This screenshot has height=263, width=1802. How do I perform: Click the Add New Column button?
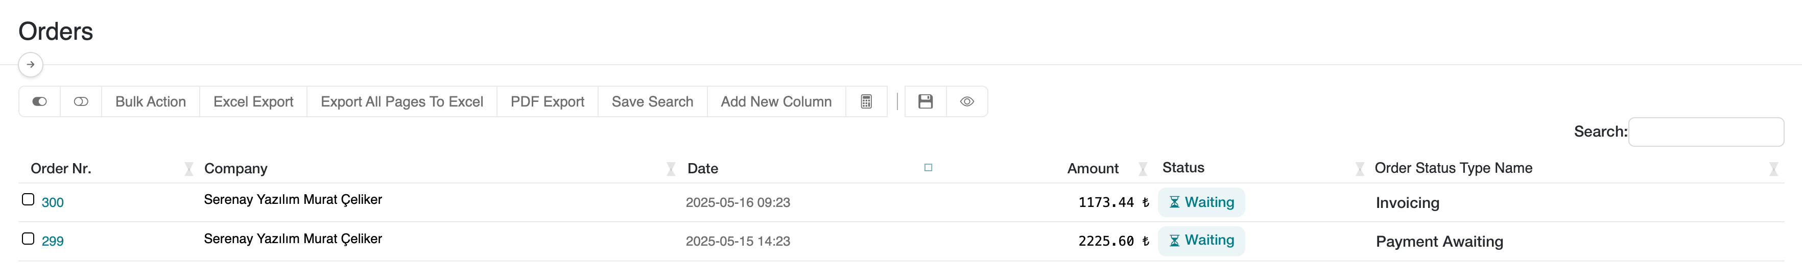point(776,102)
